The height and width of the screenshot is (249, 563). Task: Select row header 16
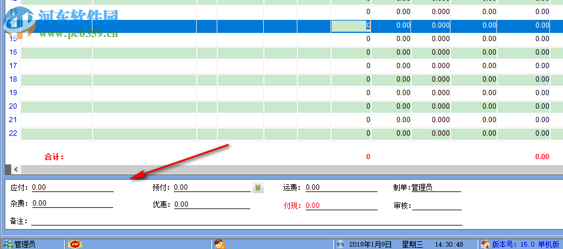[x=13, y=52]
